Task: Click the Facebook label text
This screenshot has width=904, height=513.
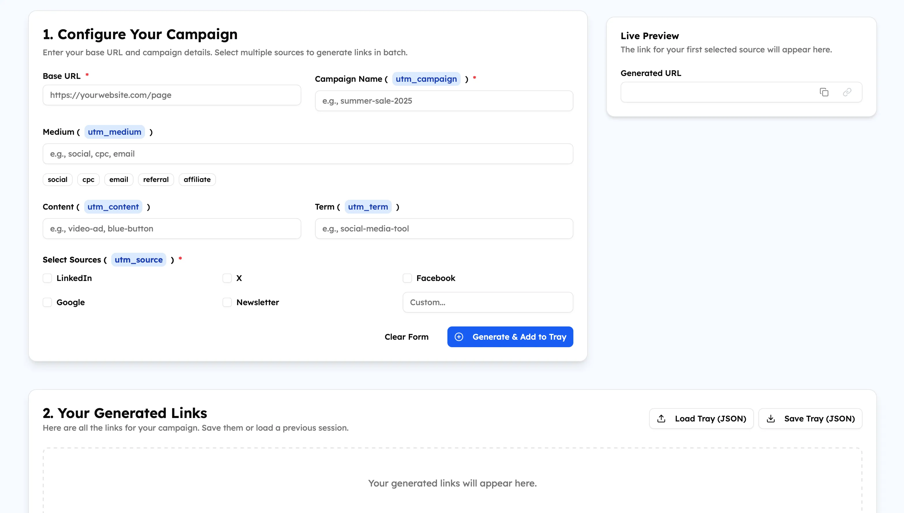Action: [x=436, y=278]
